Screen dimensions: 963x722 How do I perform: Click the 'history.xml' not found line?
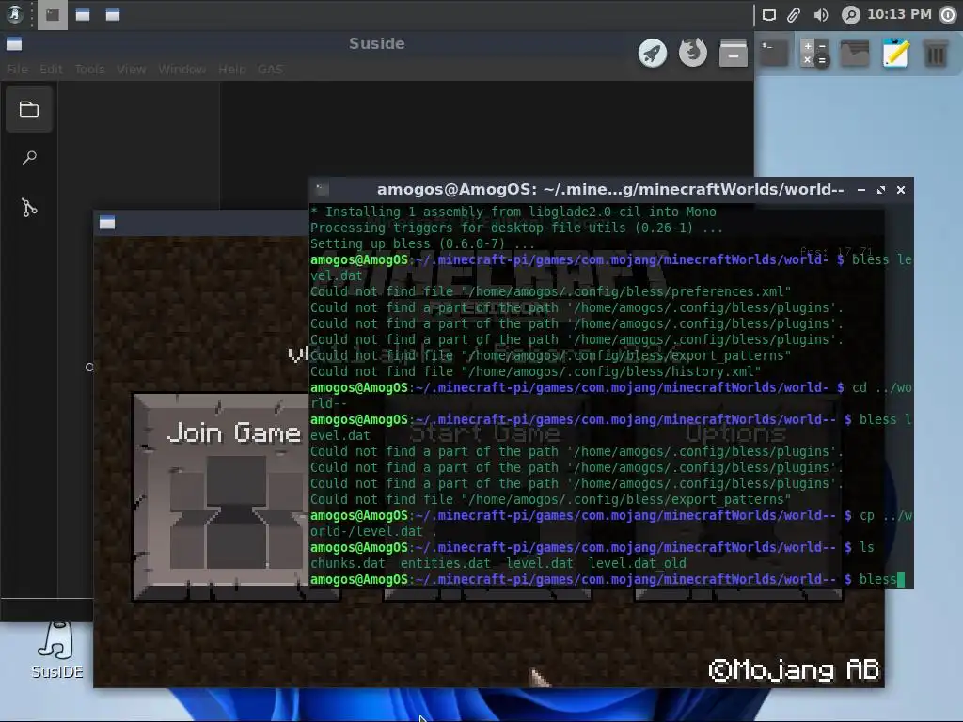click(535, 371)
